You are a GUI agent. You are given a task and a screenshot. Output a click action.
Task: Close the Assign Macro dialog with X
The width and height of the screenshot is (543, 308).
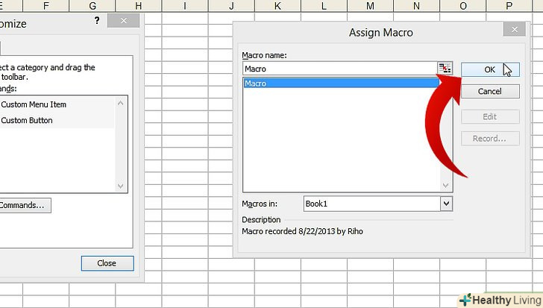(515, 30)
